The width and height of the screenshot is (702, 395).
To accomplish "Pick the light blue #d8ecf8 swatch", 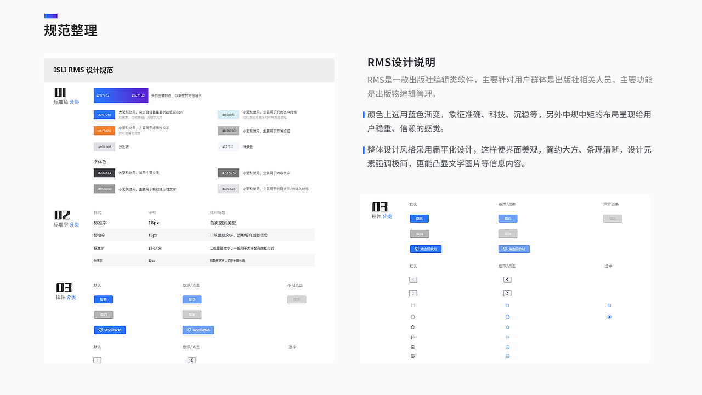I will click(x=228, y=115).
